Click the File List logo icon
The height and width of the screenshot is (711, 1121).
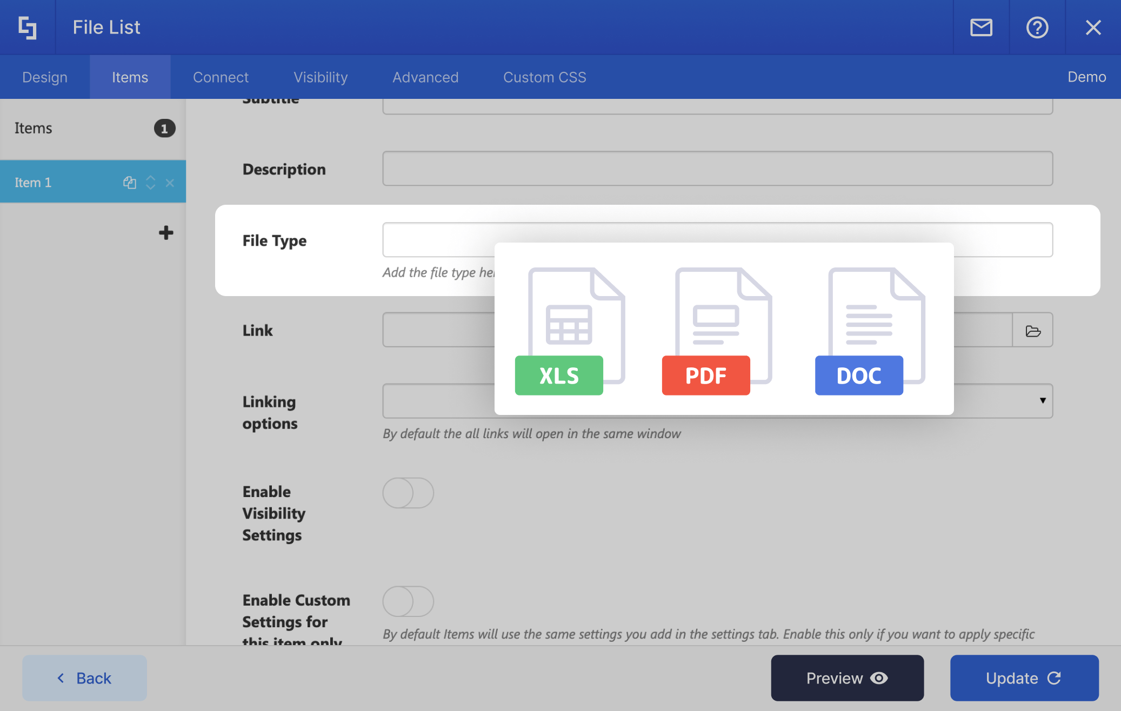[28, 27]
